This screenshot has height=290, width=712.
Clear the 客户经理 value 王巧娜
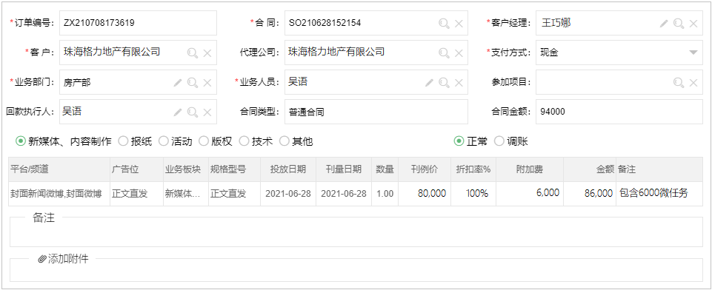point(693,24)
